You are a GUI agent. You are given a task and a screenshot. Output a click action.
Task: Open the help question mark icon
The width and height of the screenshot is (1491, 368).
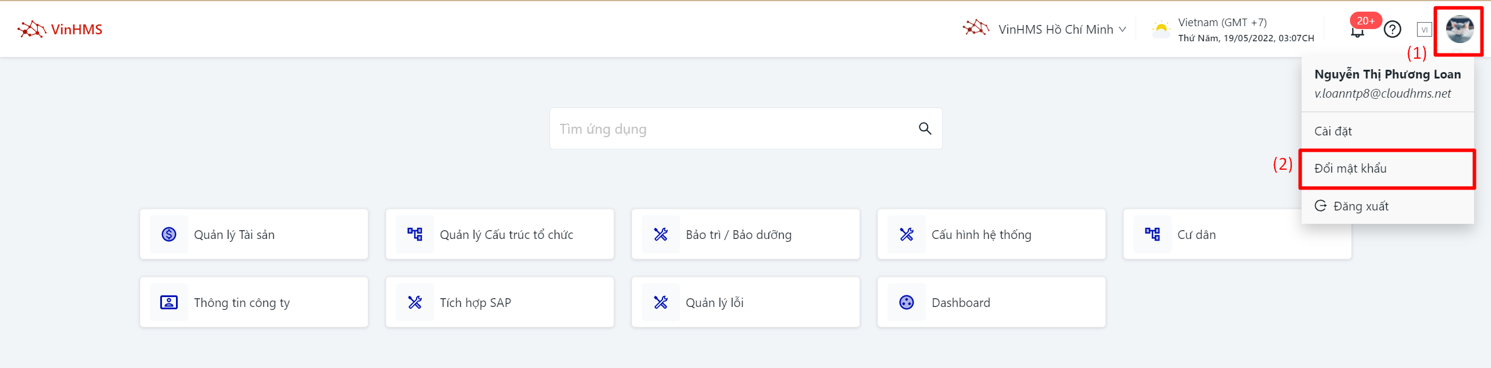1392,29
